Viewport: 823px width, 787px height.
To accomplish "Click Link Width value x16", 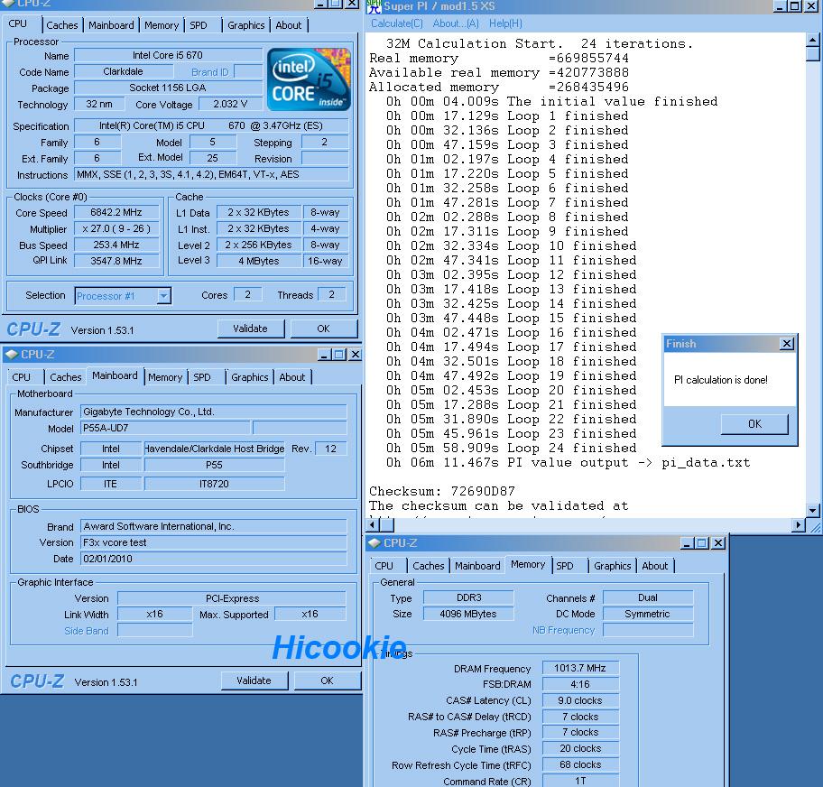I will point(155,614).
